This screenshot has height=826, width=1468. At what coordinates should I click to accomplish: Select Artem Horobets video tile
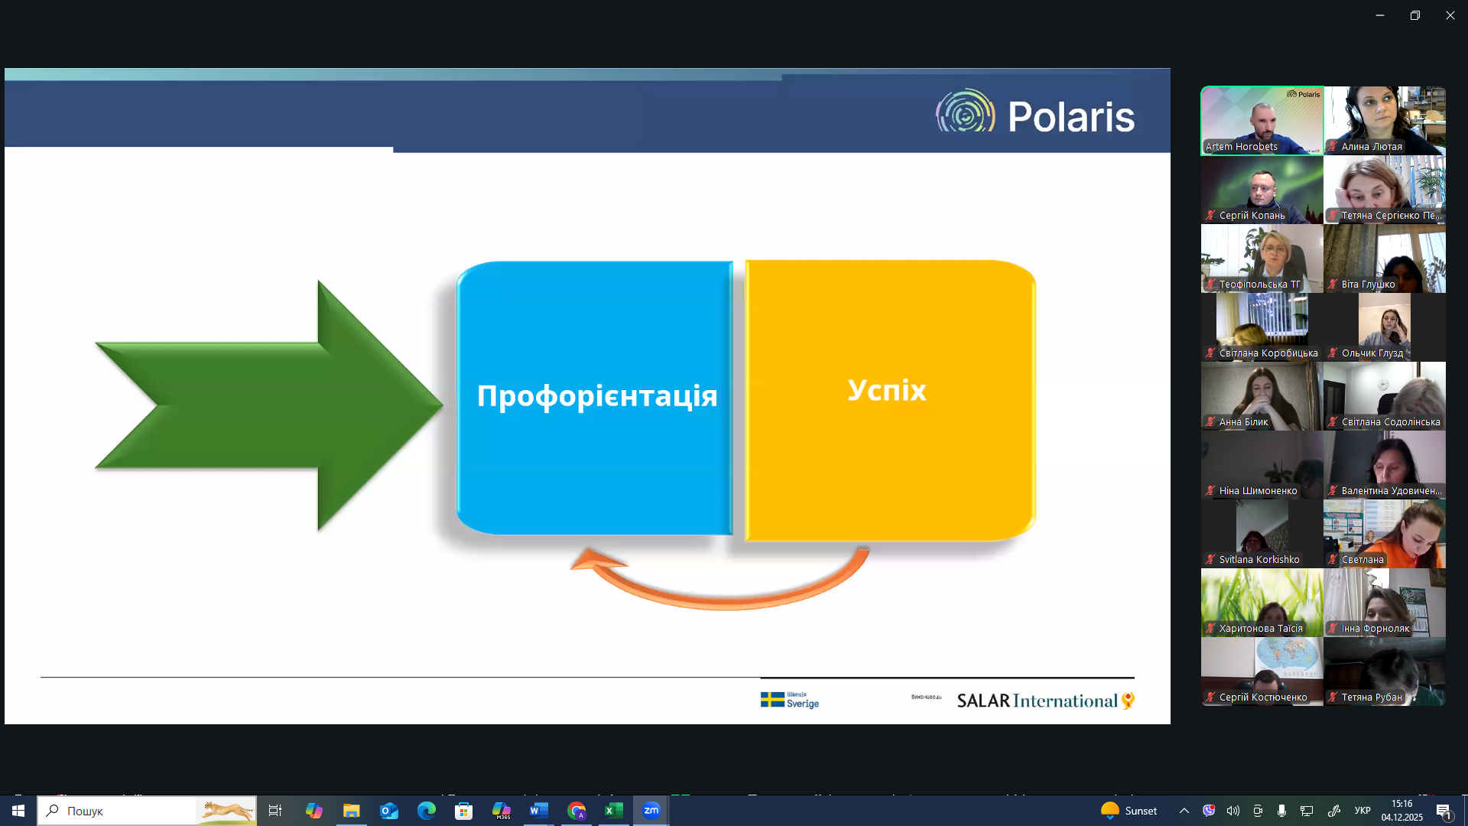1262,120
